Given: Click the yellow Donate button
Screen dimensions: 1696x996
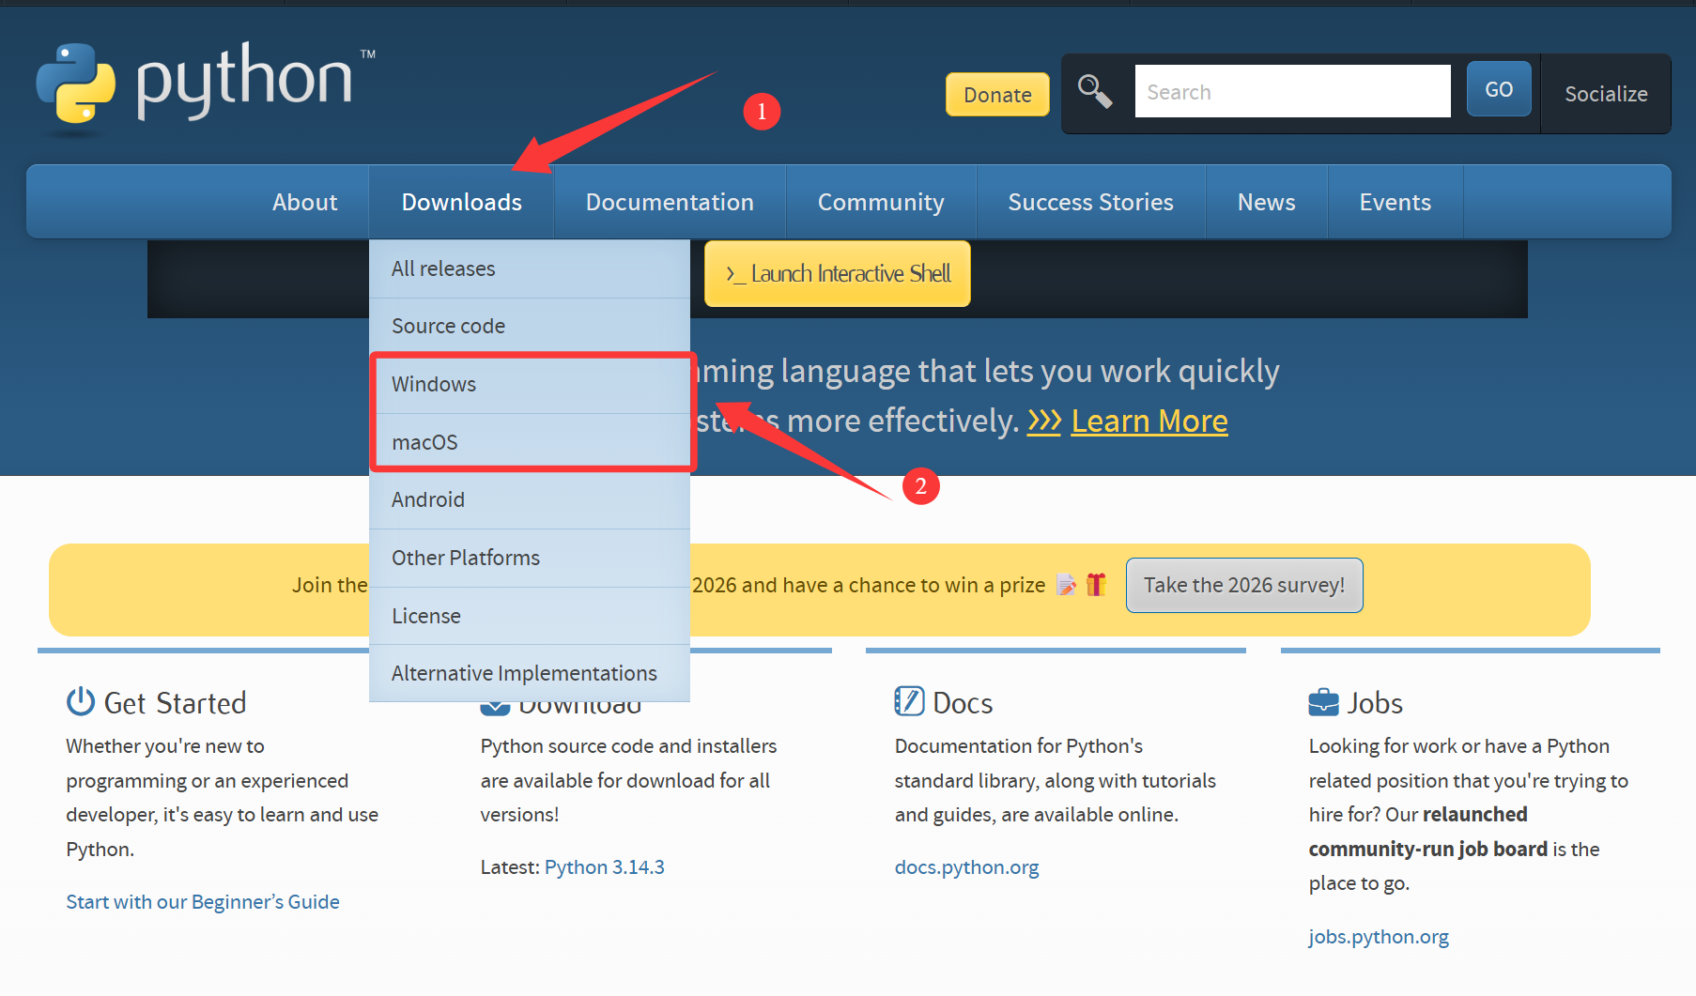Looking at the screenshot, I should pyautogui.click(x=997, y=95).
